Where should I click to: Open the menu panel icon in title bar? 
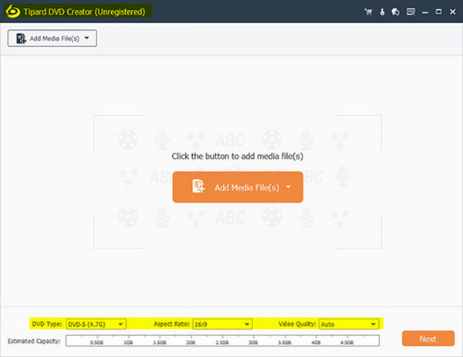tap(411, 12)
